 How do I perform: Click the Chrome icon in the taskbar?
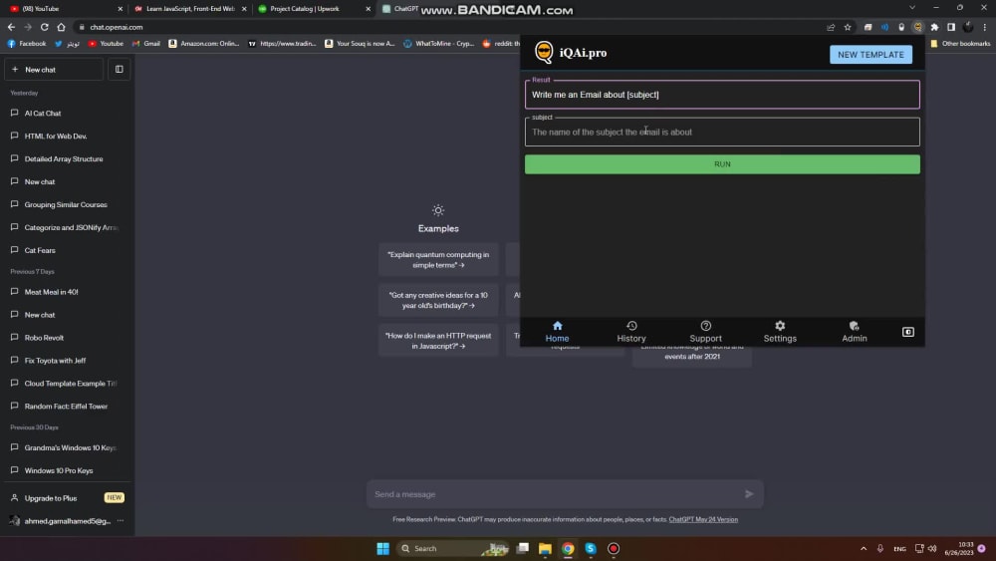click(x=568, y=548)
